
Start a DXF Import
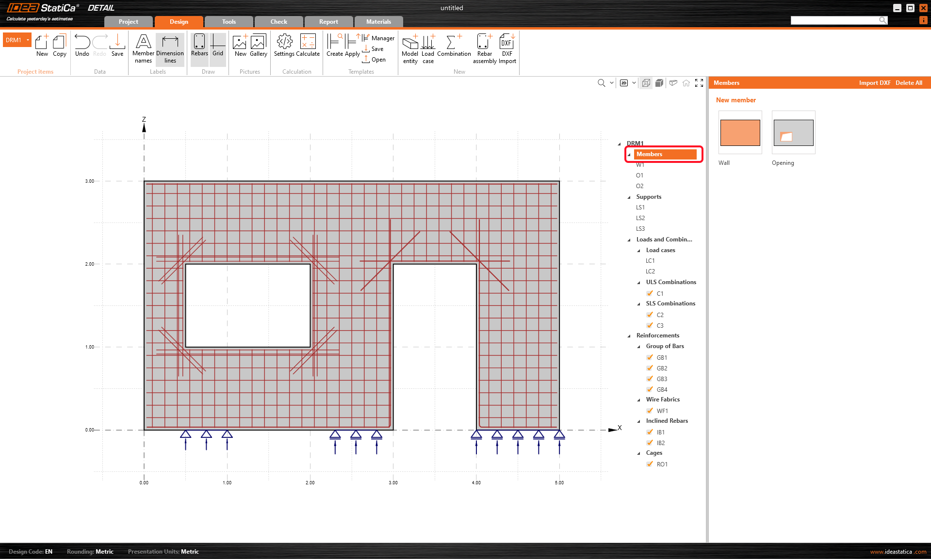coord(506,48)
